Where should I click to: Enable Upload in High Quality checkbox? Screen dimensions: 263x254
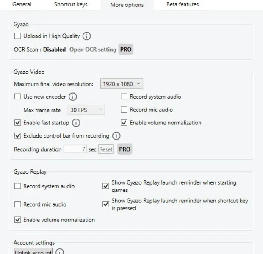tap(18, 36)
